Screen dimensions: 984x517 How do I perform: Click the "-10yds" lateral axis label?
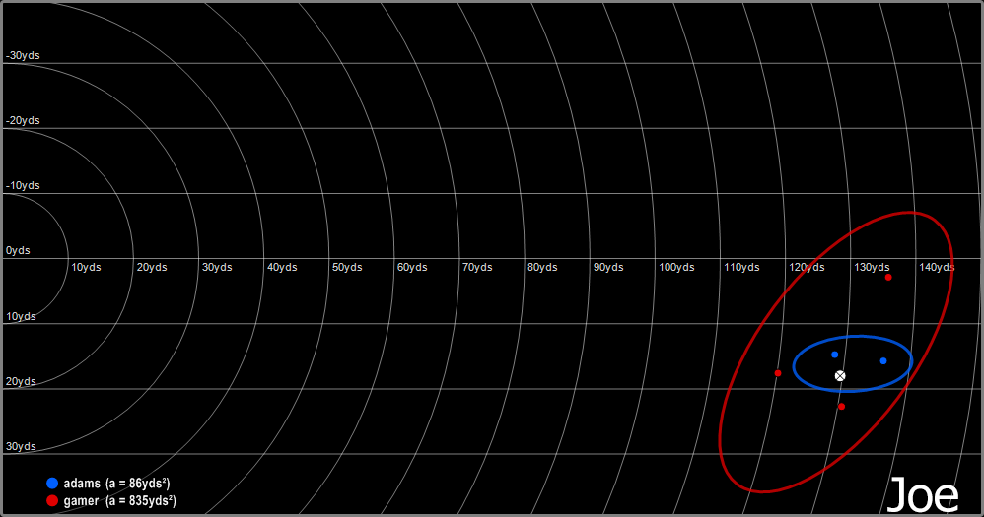point(23,185)
